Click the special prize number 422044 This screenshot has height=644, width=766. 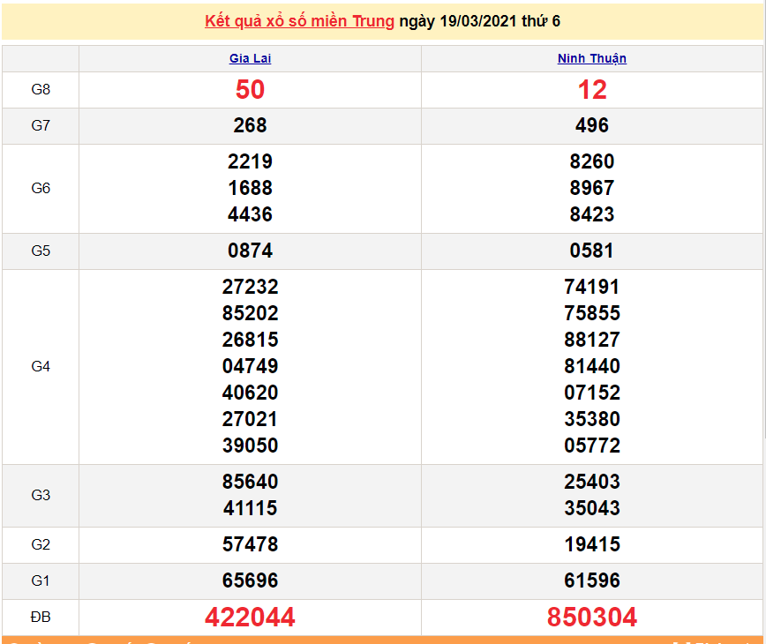pyautogui.click(x=250, y=618)
